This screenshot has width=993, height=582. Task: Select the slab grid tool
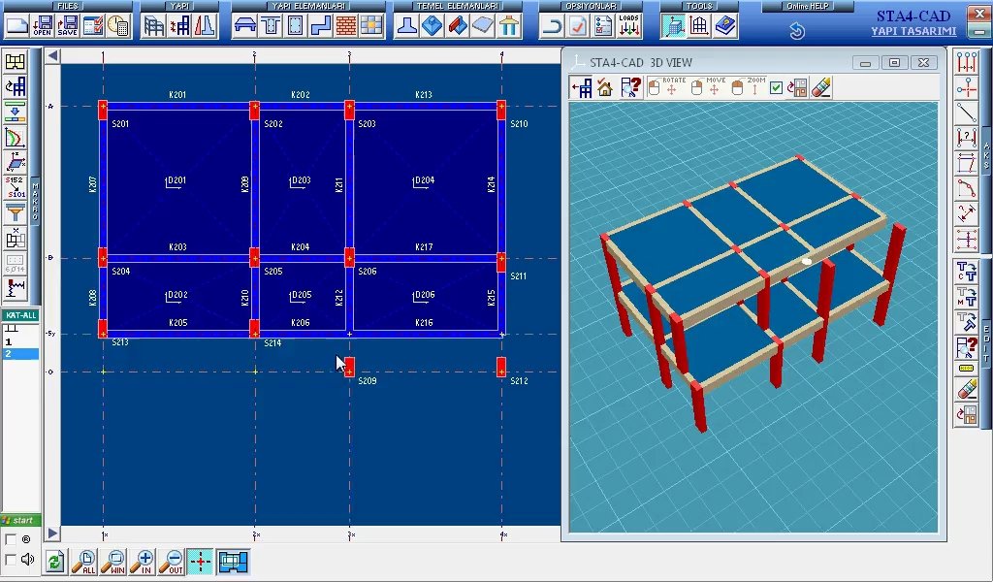[x=371, y=26]
